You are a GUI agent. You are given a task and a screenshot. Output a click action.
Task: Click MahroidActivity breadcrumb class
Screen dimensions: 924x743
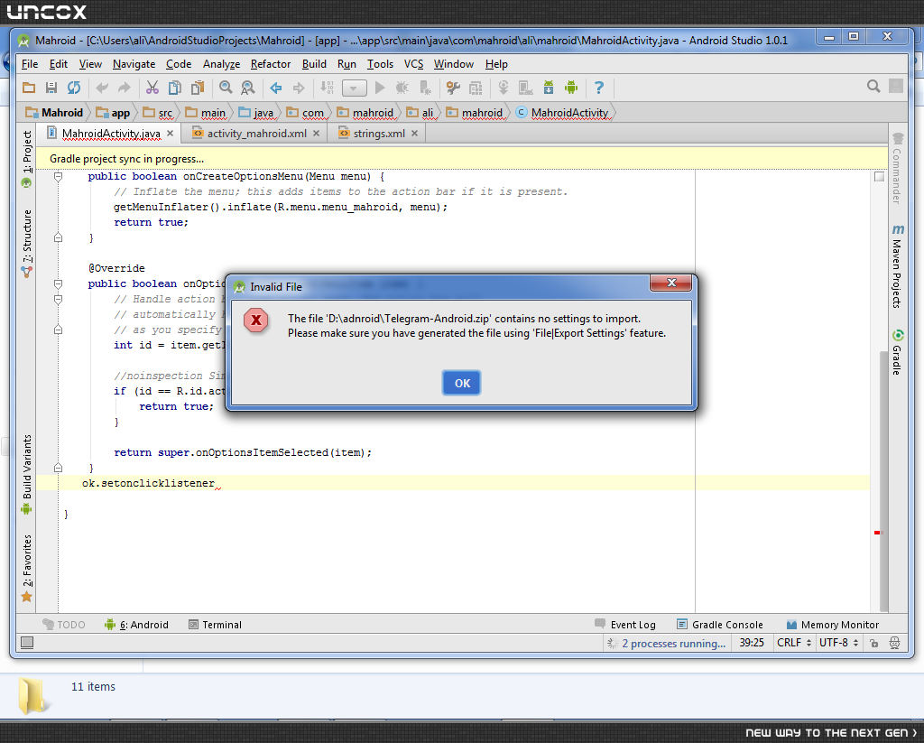562,112
